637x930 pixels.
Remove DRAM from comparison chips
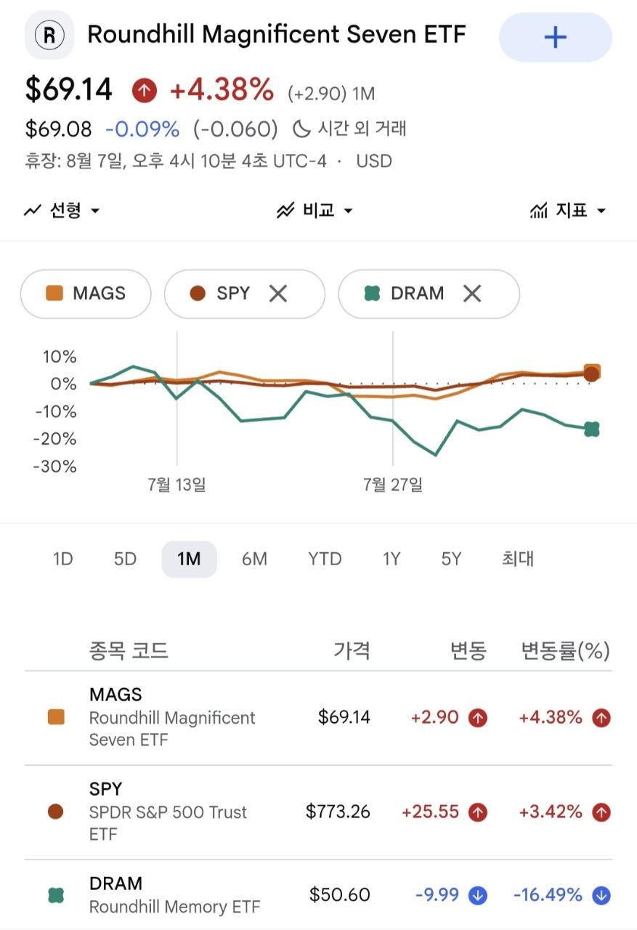472,294
